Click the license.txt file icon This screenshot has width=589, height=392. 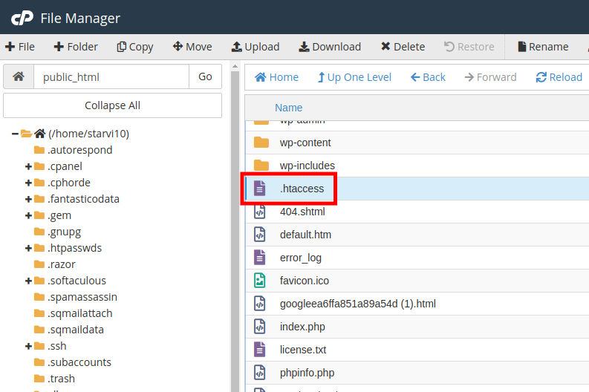point(259,350)
